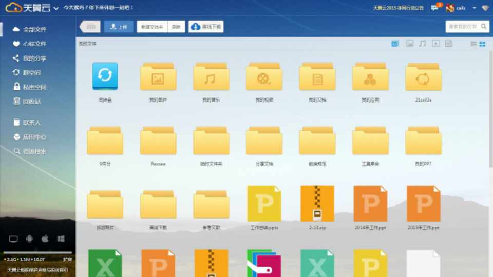Open the messages notification icon

(435, 8)
